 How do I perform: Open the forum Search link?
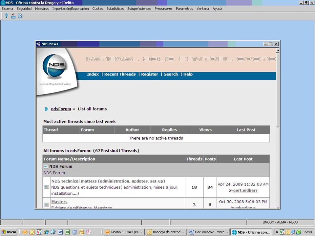click(x=171, y=74)
